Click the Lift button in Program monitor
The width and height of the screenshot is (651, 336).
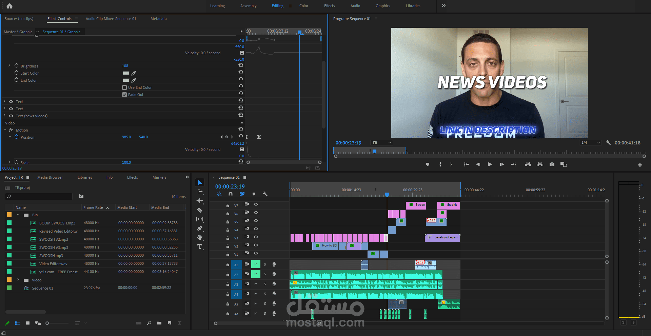tap(528, 164)
